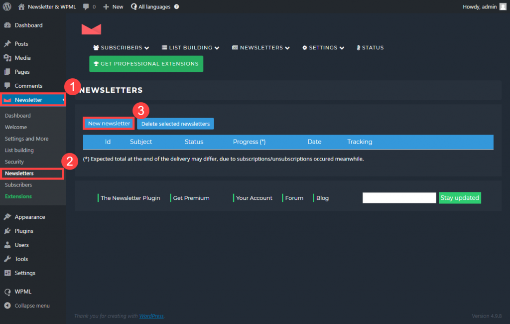Expand the Newsletters dropdown chevron
Viewport: 510px width, 324px height.
[x=287, y=48]
